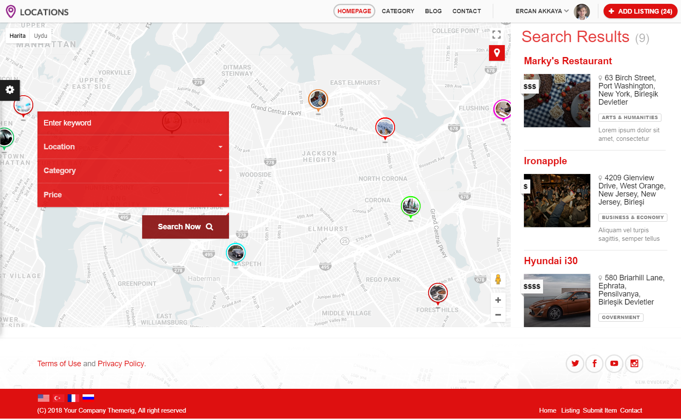The height and width of the screenshot is (419, 681).
Task: Click the GOVERNMENT category tag
Action: click(x=621, y=317)
